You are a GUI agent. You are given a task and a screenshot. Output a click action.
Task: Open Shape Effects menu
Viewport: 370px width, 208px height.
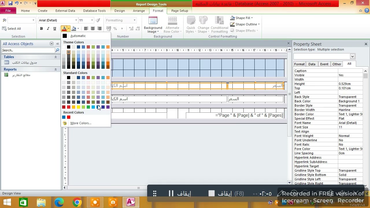click(x=244, y=31)
